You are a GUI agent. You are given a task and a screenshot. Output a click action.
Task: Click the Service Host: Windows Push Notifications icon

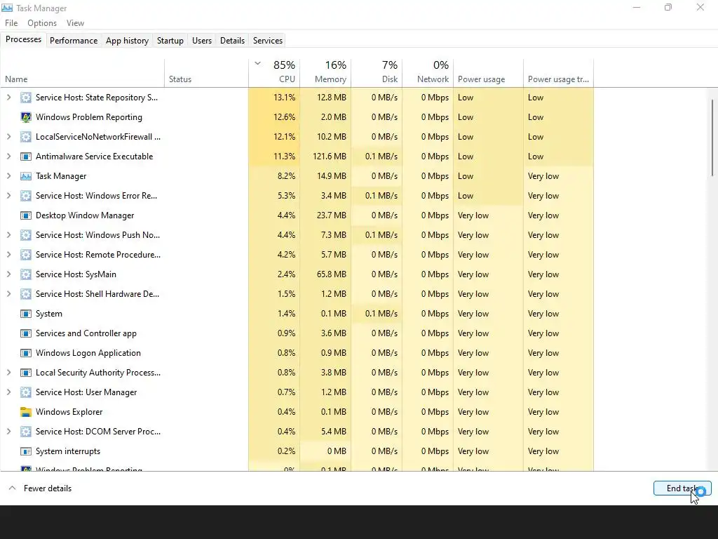26,235
